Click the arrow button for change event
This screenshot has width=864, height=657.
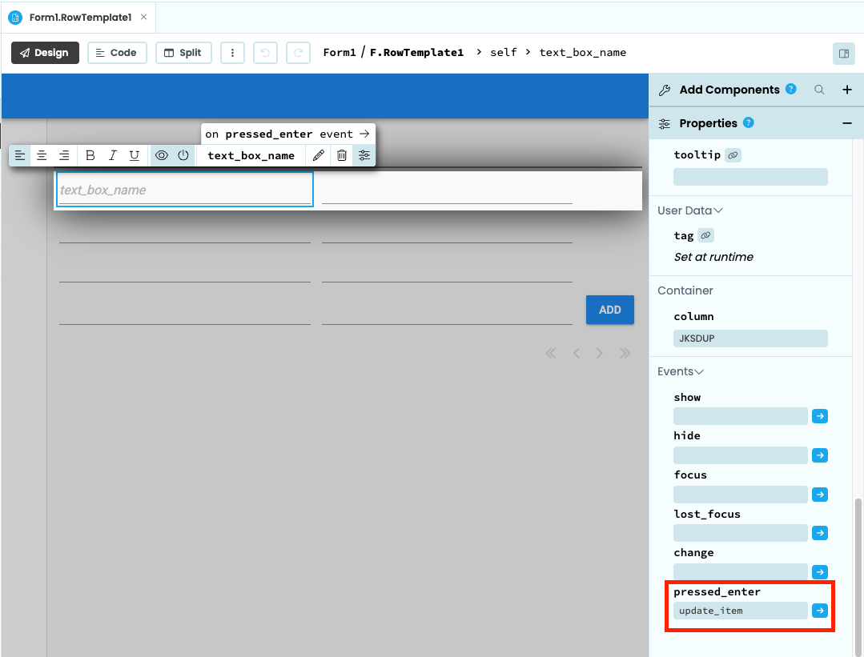pyautogui.click(x=820, y=572)
